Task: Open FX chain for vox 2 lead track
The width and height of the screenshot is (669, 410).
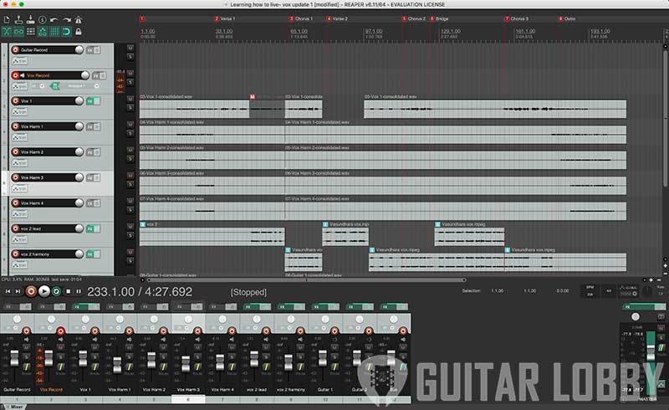Action: coord(90,229)
